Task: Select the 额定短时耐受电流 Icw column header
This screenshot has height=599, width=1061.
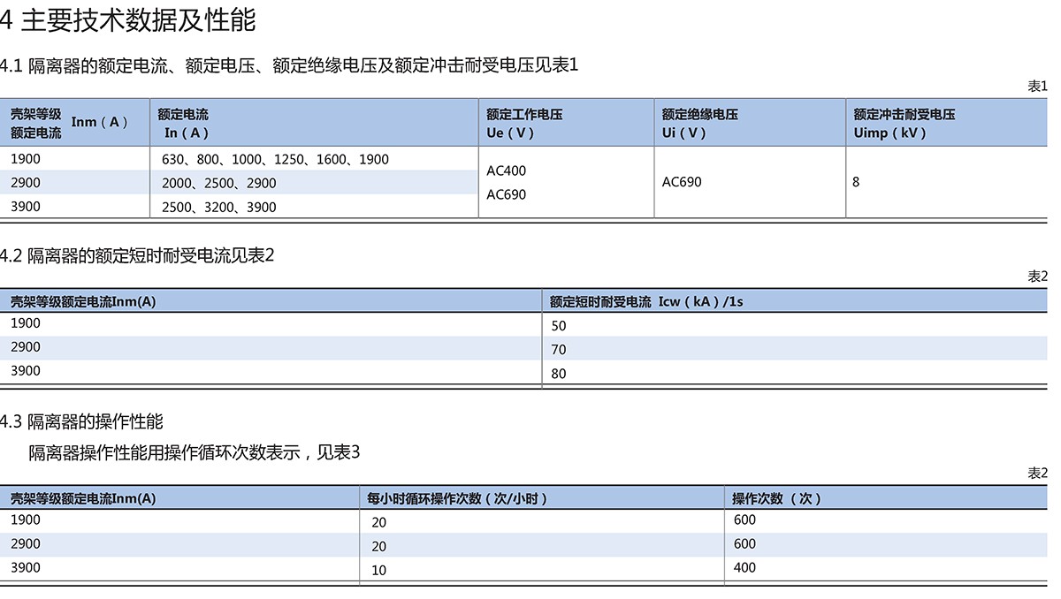Action: [645, 301]
